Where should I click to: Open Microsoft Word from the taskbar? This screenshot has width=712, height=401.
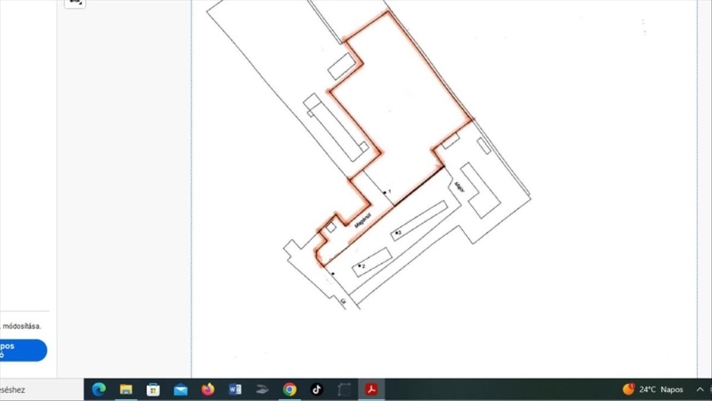coord(235,390)
